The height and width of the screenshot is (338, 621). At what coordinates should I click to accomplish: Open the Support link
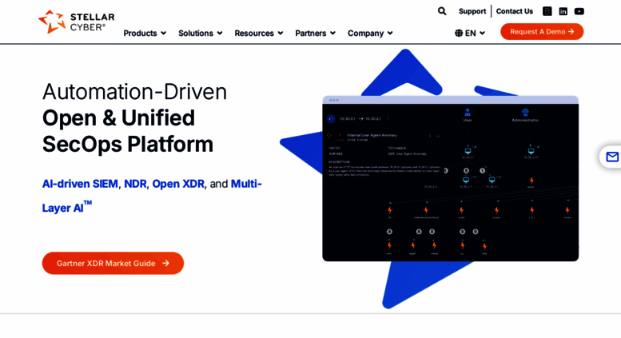[x=472, y=11]
